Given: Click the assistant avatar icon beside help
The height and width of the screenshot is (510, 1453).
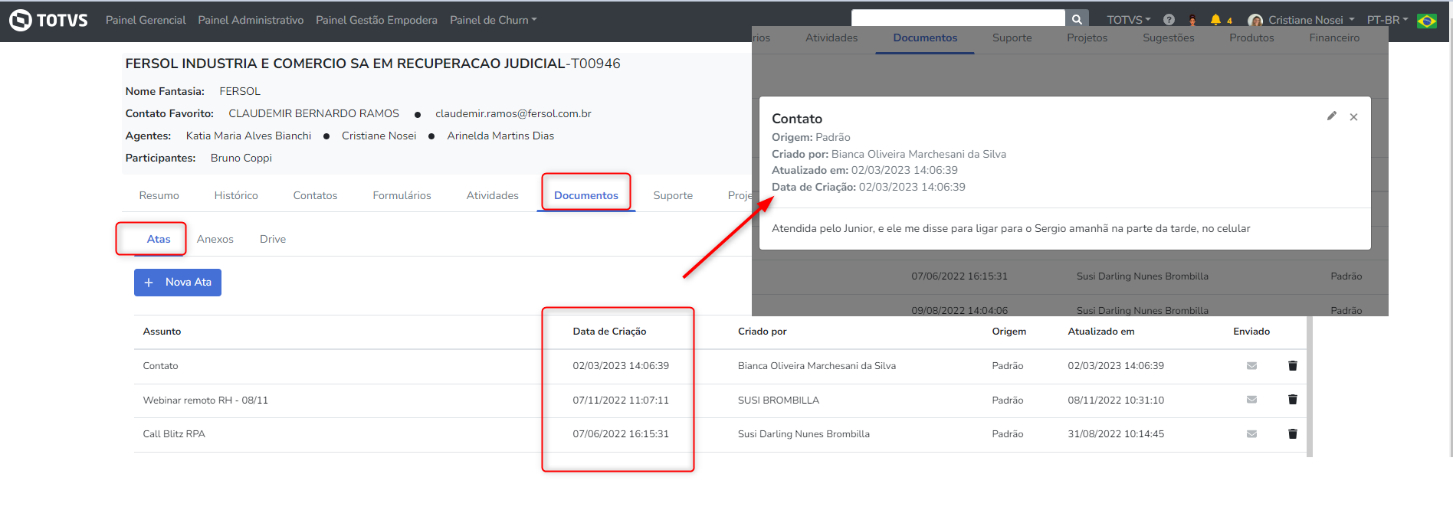Looking at the screenshot, I should coord(1192,20).
